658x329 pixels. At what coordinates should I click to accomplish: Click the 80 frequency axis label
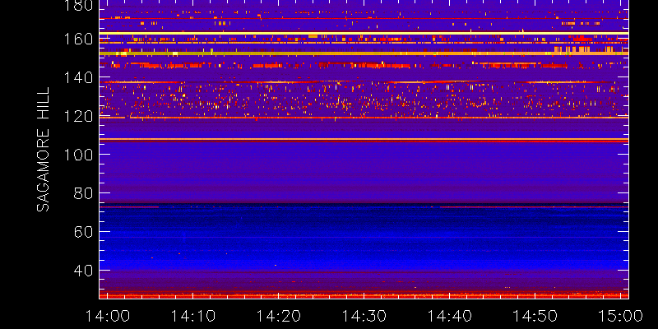84,193
